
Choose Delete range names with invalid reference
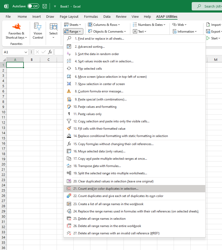point(135,233)
